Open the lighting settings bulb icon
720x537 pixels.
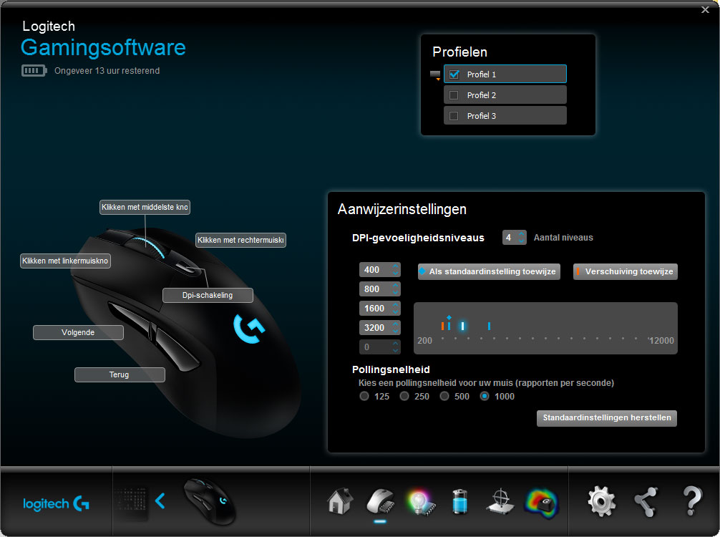pos(420,503)
